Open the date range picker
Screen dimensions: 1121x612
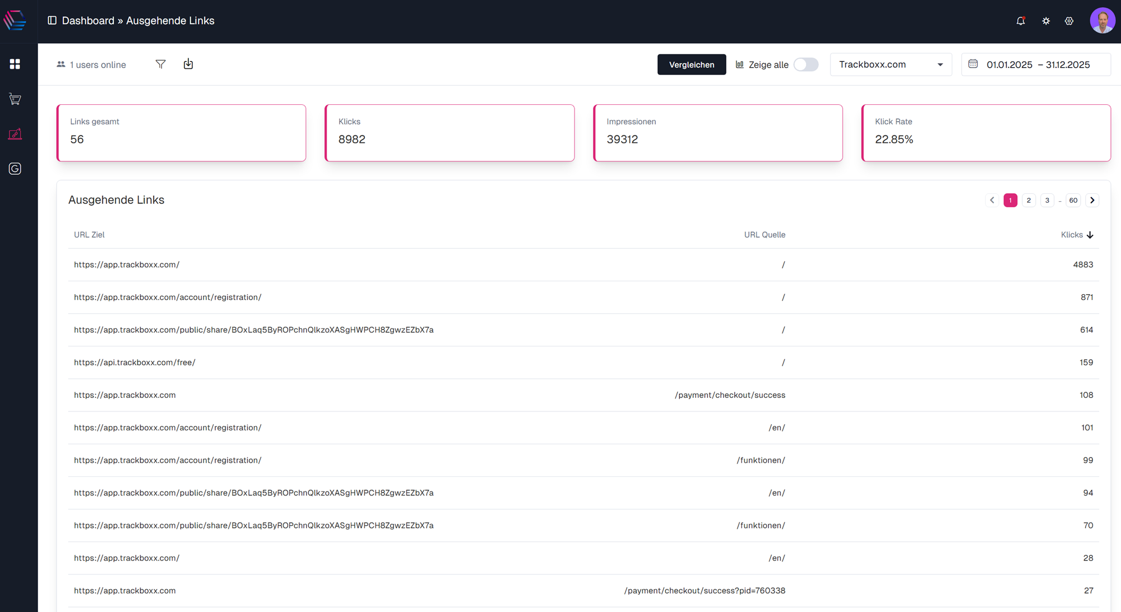1036,64
